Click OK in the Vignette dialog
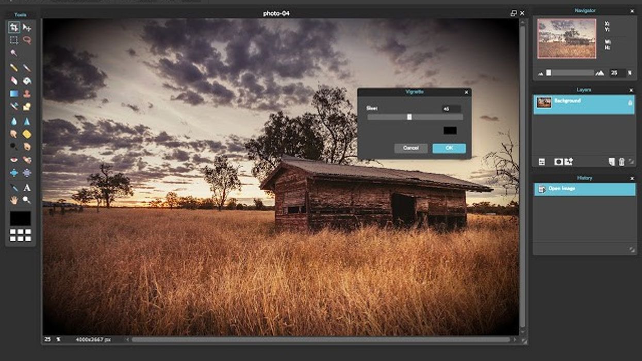This screenshot has width=642, height=361. 449,148
